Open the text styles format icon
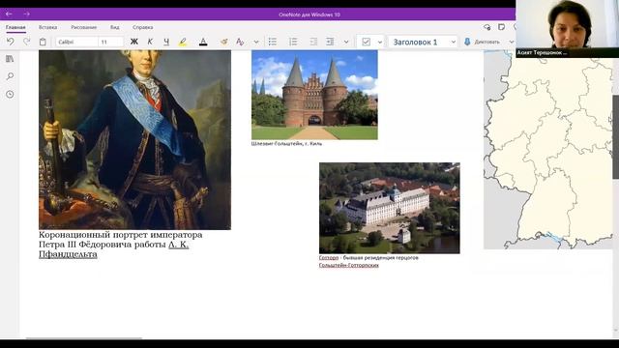The width and height of the screenshot is (619, 348). [x=240, y=42]
